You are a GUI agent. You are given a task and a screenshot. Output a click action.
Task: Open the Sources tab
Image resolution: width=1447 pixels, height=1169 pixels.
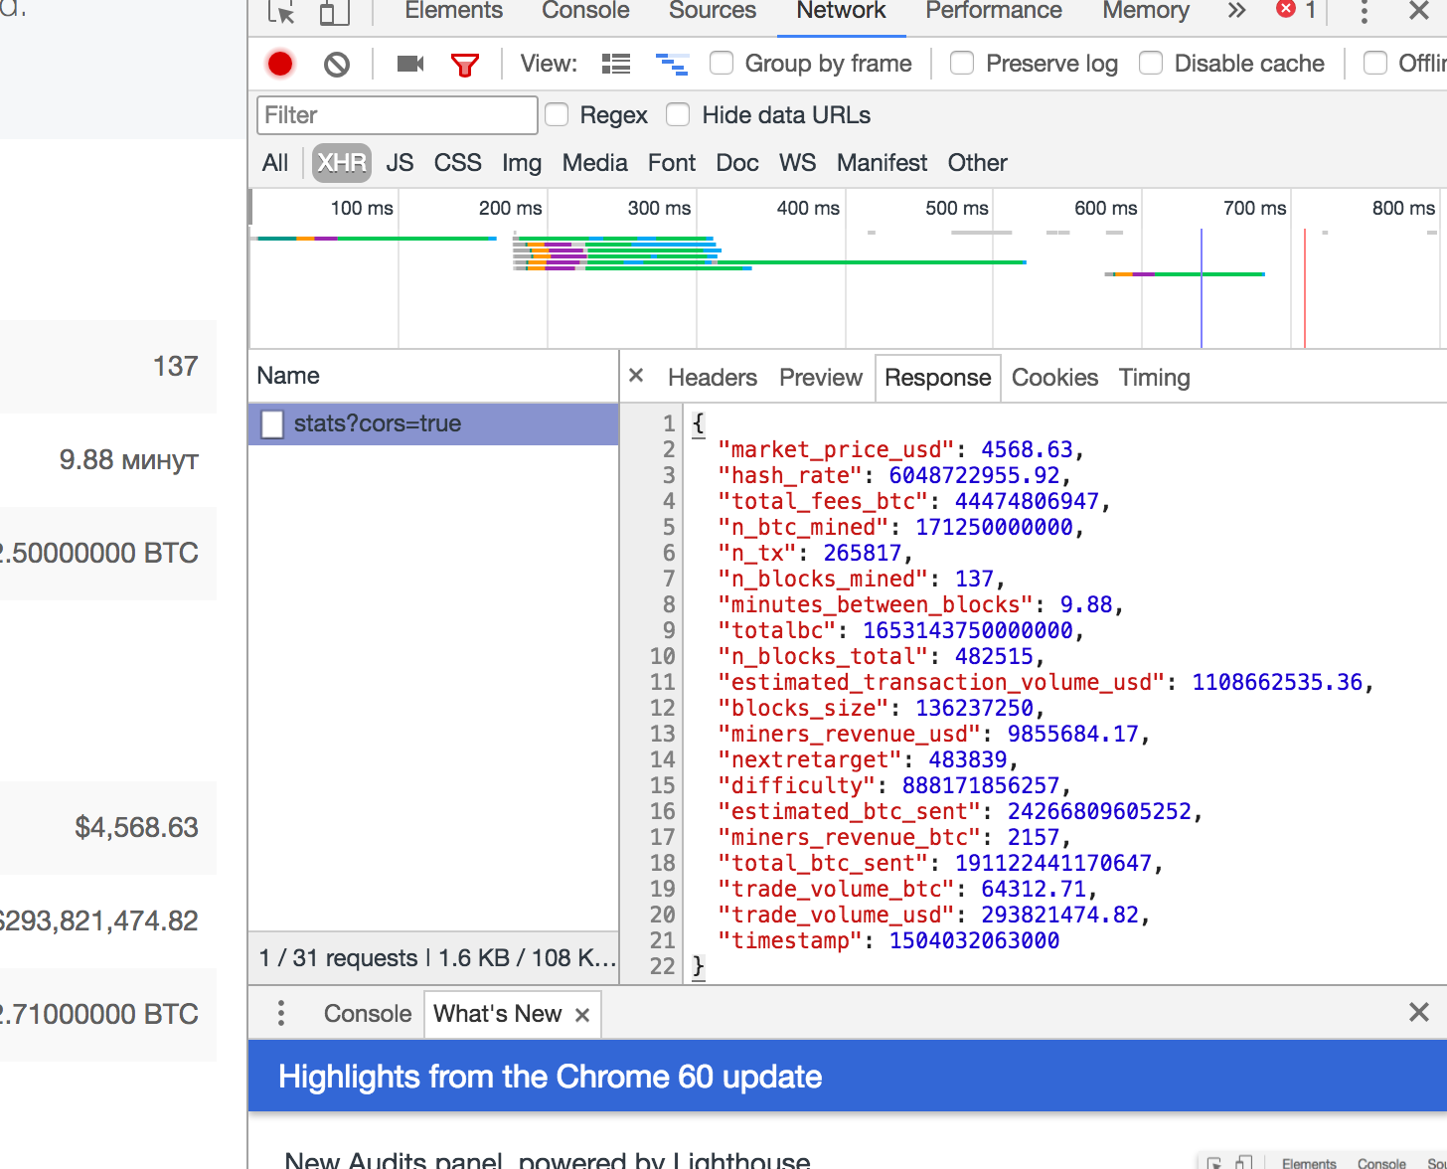point(713,11)
